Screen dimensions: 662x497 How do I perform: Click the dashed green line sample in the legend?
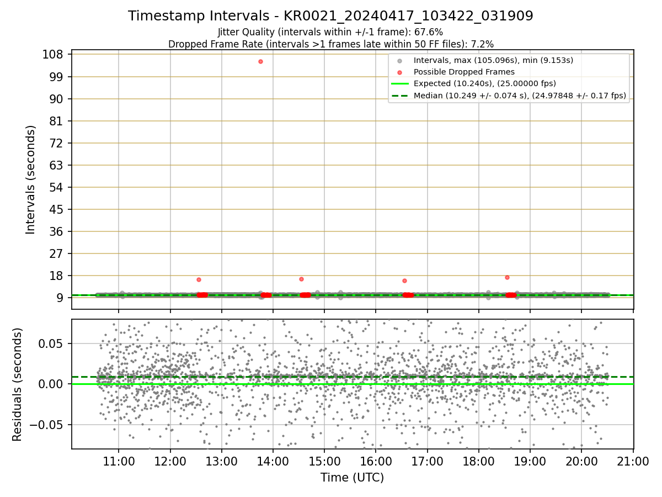400,96
